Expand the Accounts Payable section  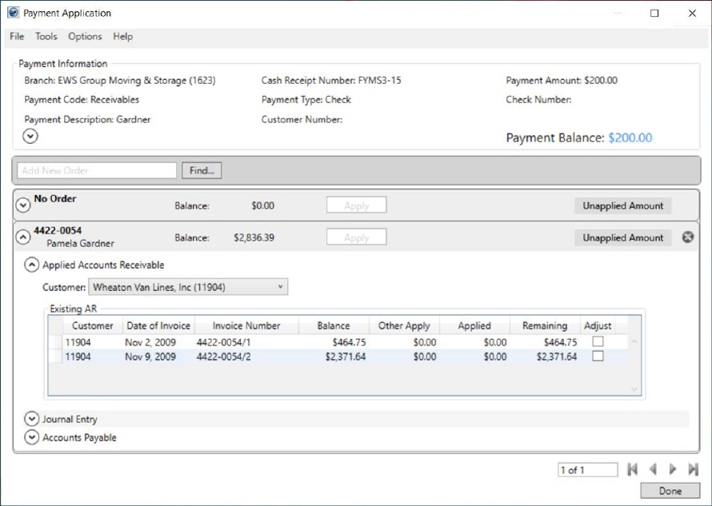tap(32, 437)
